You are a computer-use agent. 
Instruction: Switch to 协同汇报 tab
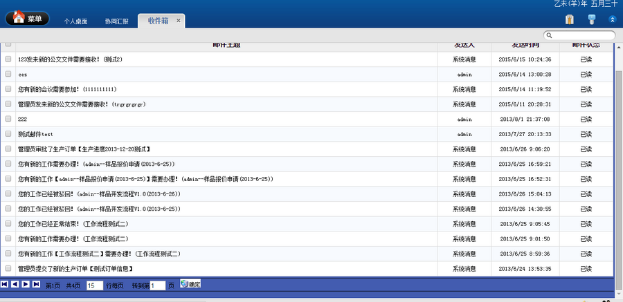(x=117, y=21)
